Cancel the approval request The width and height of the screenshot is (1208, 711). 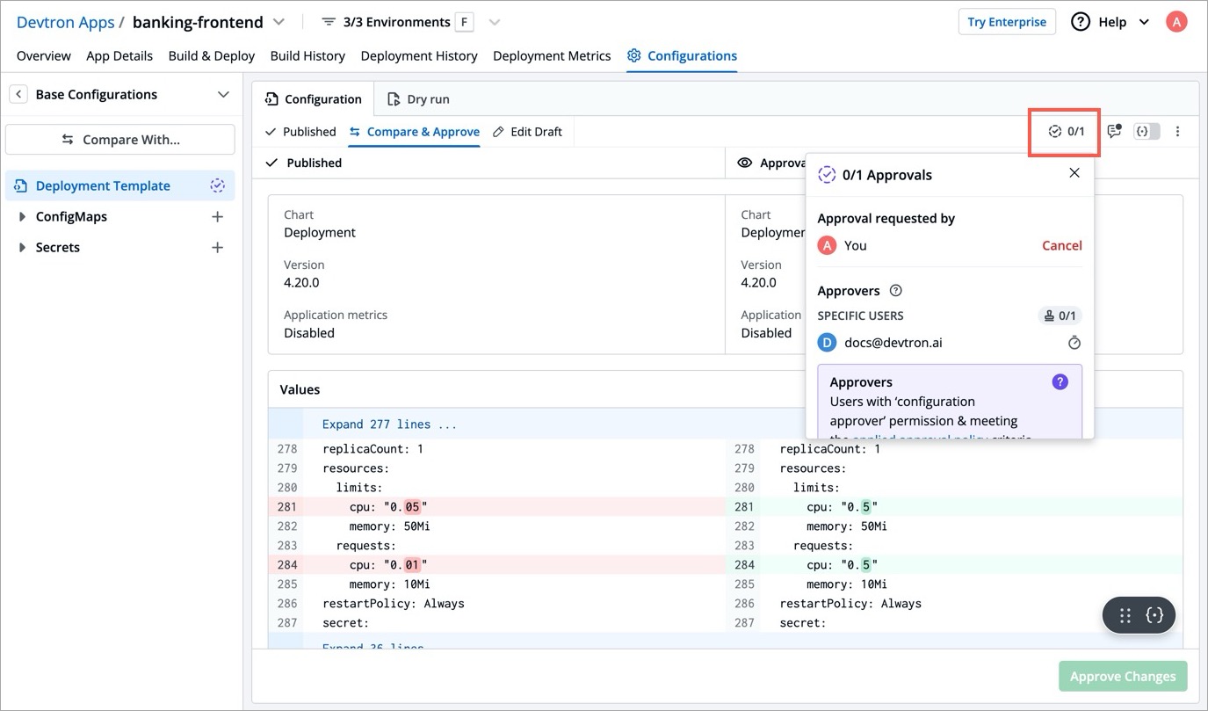(1061, 246)
